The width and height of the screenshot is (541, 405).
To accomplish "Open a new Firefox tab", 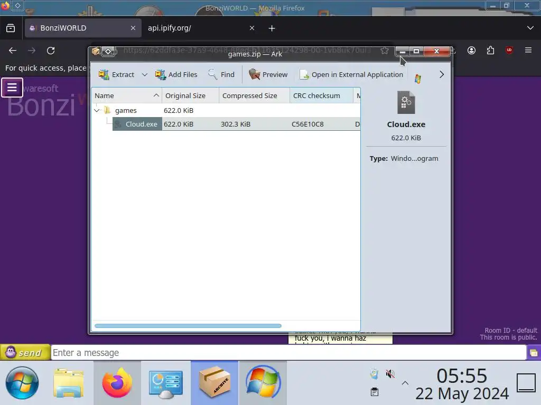I will point(272,28).
